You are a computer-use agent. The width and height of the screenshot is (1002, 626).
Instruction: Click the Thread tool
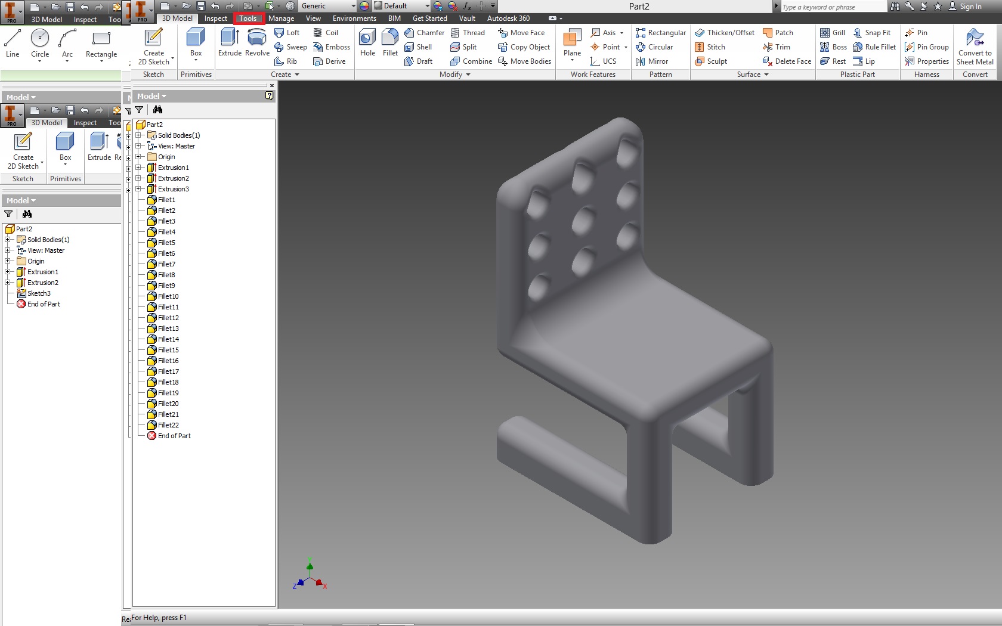[x=468, y=33]
